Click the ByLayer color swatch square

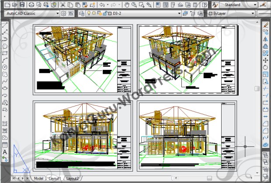[x=211, y=13]
